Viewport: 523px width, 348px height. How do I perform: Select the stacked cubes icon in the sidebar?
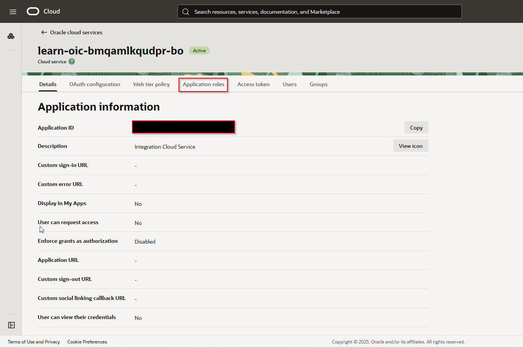[x=11, y=36]
